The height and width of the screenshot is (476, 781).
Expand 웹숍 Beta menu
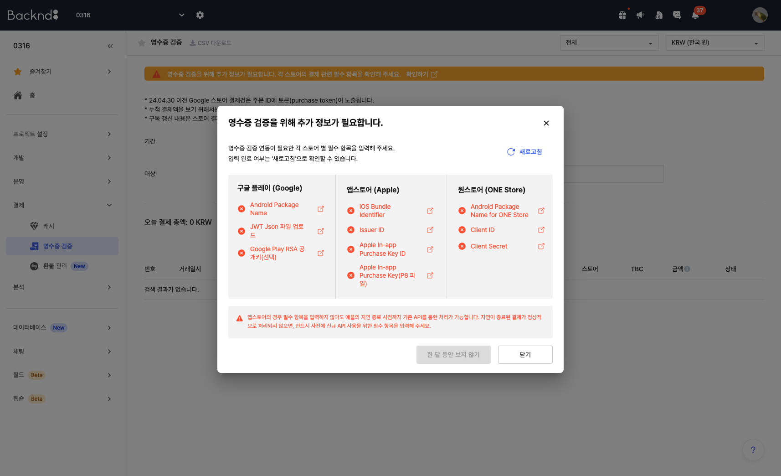pyautogui.click(x=62, y=399)
